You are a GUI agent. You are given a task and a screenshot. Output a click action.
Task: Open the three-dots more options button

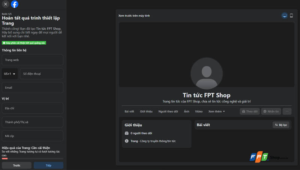coord(287,111)
